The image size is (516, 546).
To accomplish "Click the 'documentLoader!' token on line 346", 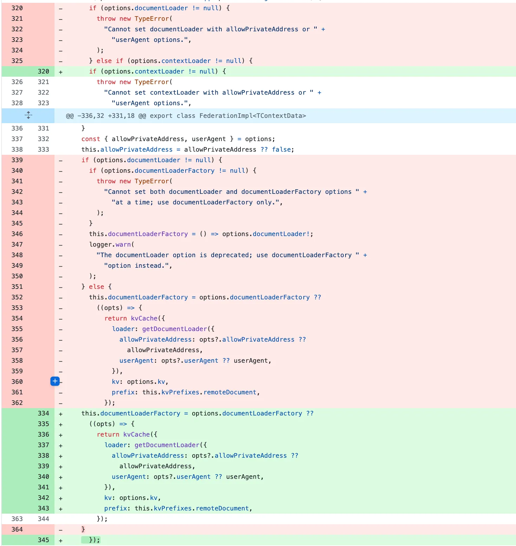I will 281,234.
